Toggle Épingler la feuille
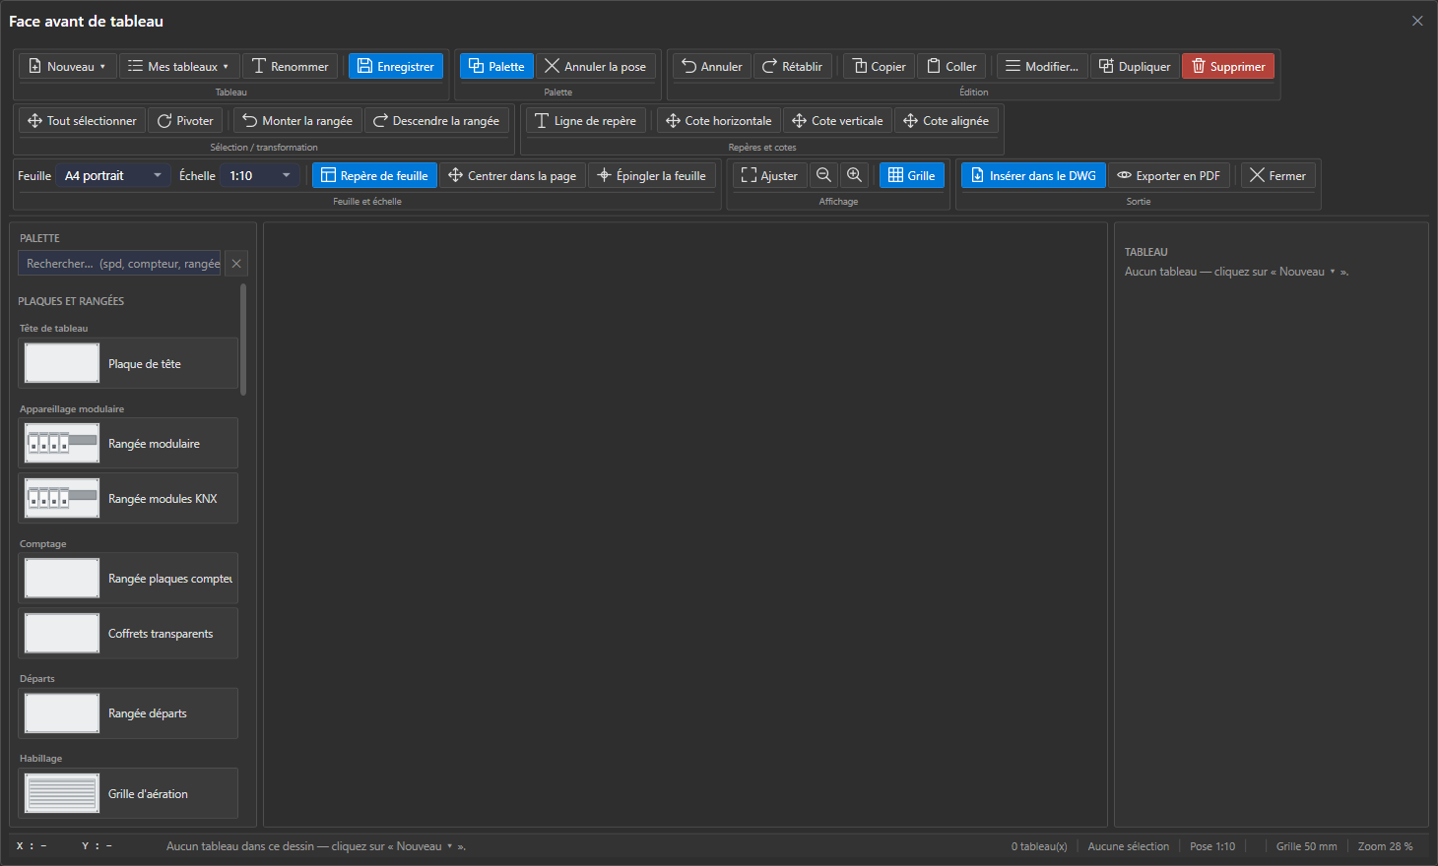1438x866 pixels. point(652,175)
